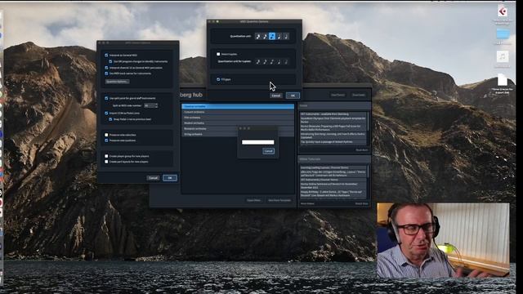Click Cancel in the MIDI Quantize Options dialog
The height and width of the screenshot is (294, 523).
[x=276, y=96]
